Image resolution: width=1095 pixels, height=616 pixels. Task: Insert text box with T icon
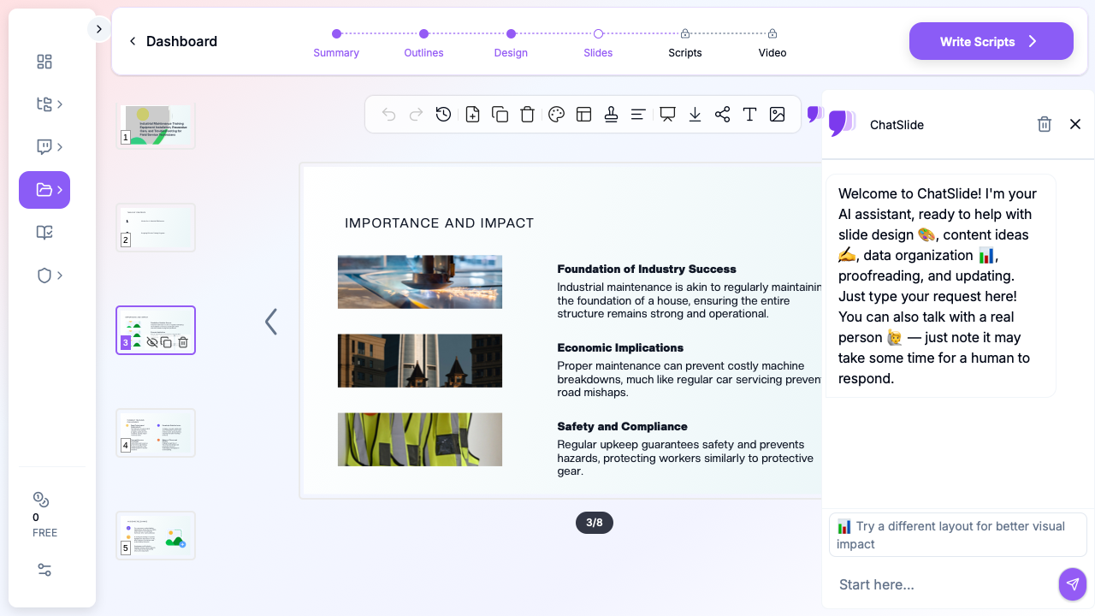(749, 115)
